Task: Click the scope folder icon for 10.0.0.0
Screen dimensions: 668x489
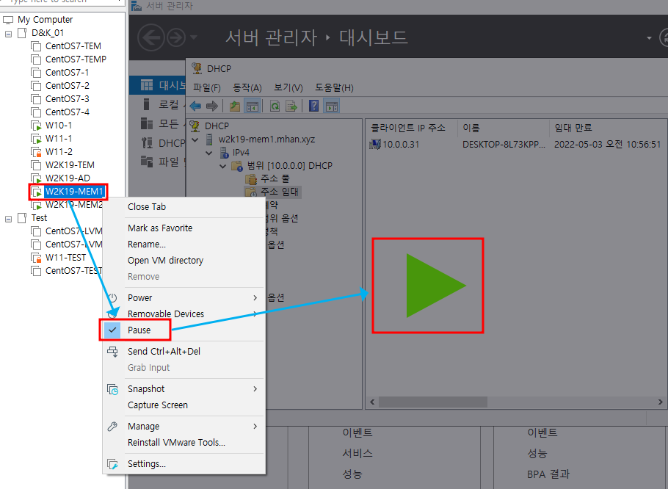Action: coord(237,166)
